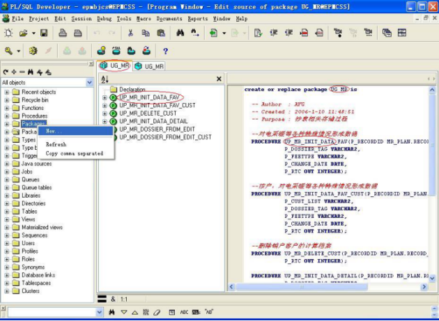Select the Database links folder

click(x=38, y=275)
